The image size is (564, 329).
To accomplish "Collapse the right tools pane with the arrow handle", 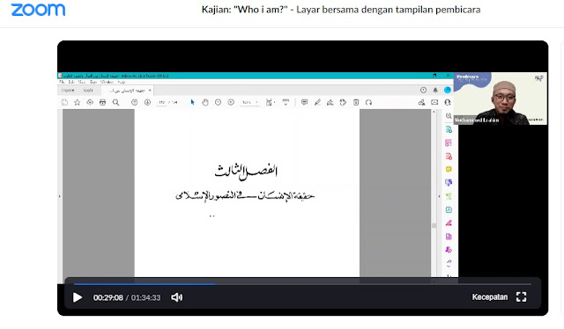I will tap(439, 196).
